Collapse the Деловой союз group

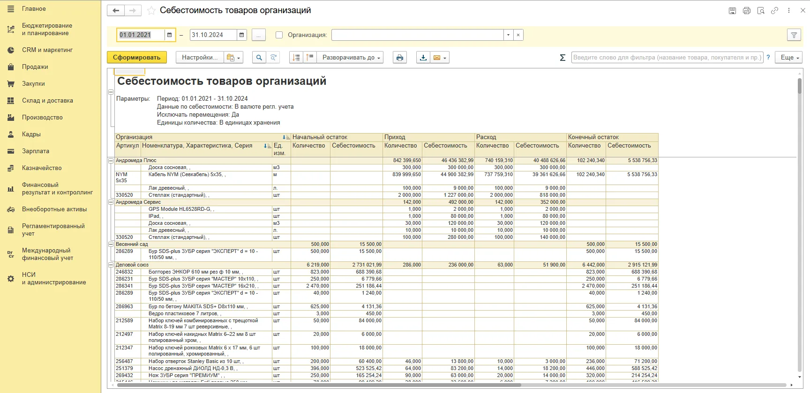(111, 265)
